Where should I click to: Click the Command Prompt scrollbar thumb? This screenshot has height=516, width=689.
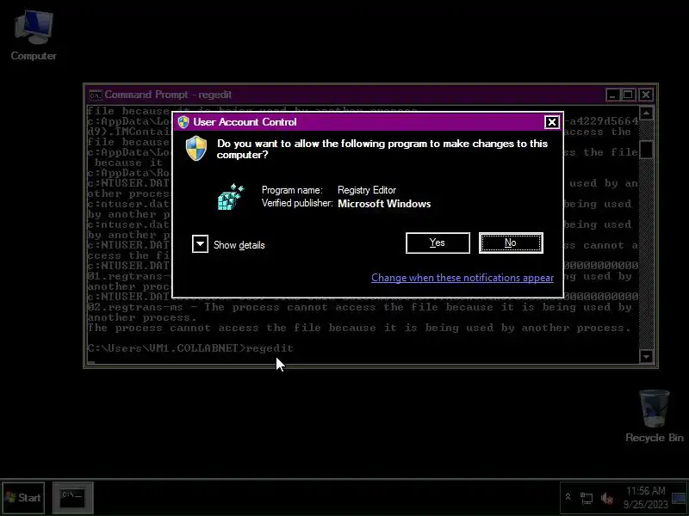click(646, 150)
